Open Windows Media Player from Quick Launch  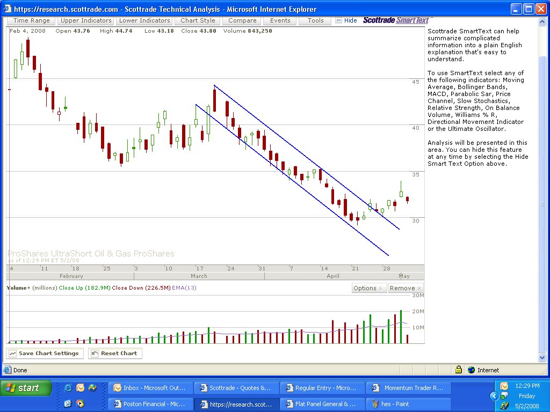point(81,403)
